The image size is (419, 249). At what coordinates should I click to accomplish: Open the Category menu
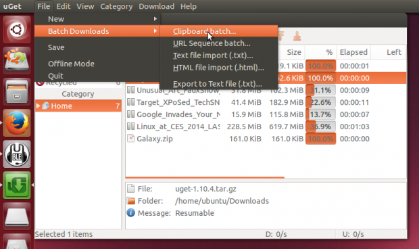116,6
